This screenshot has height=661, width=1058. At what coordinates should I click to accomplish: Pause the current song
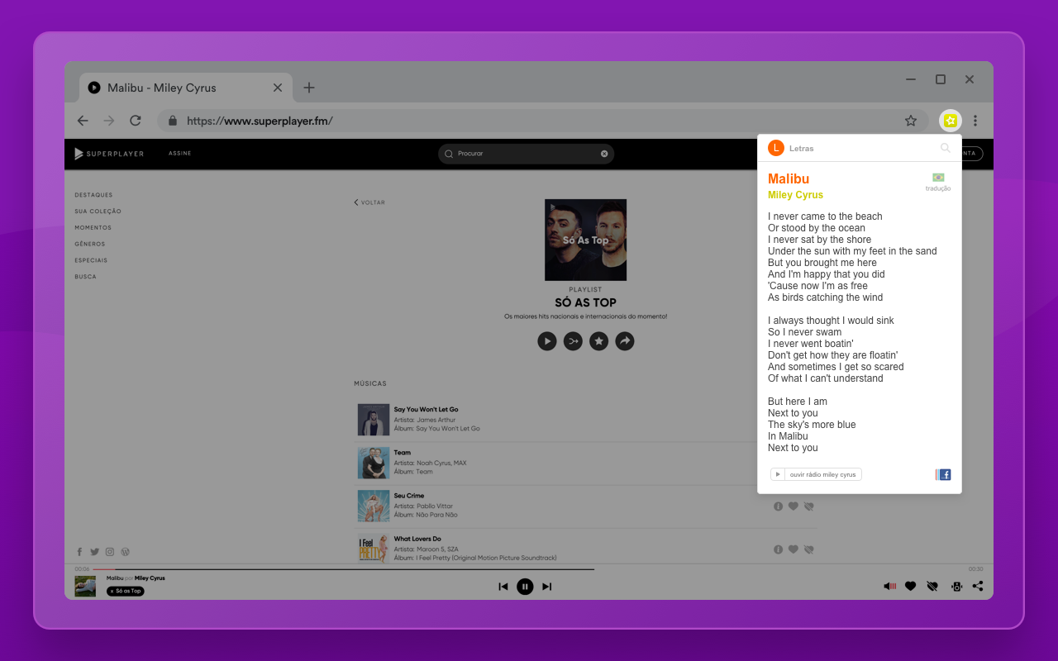click(525, 587)
